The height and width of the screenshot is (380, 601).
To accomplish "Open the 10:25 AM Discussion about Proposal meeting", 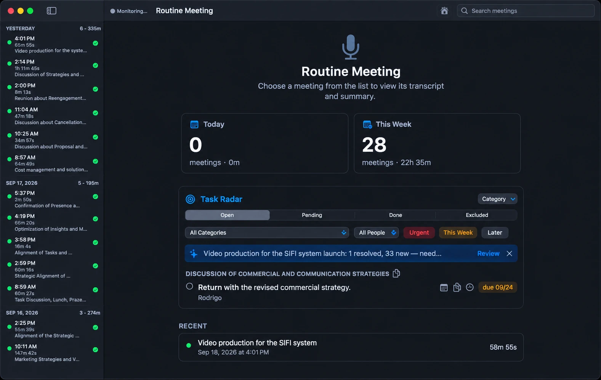I will click(52, 140).
